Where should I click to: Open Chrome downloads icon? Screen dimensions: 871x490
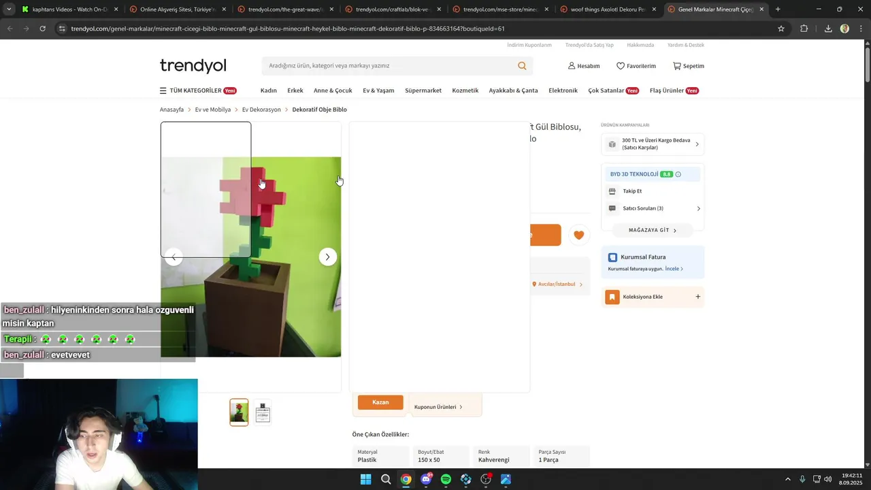pos(828,29)
